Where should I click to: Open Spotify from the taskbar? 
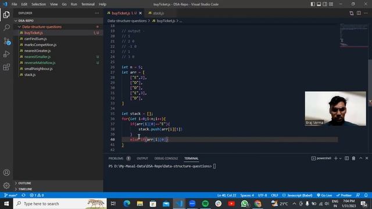[x=205, y=204]
